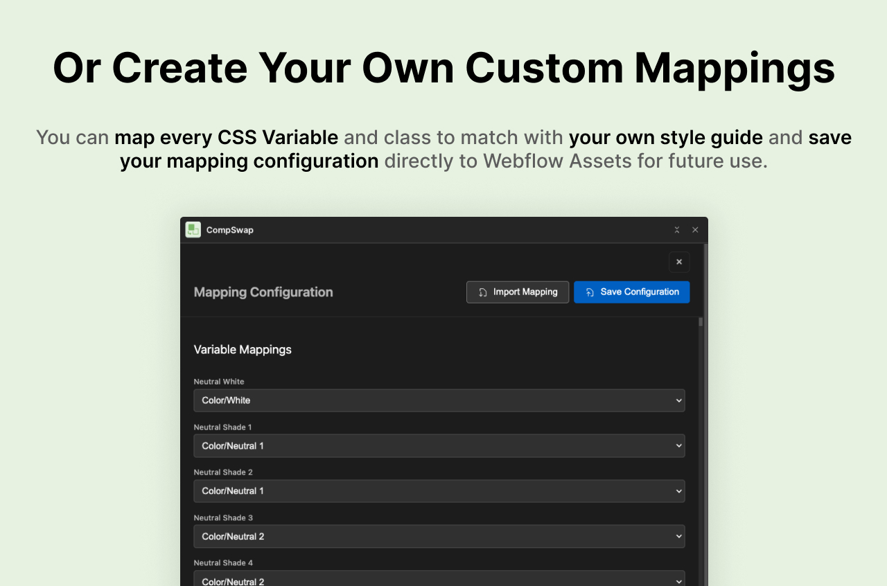Close the Mapping Configuration overlay

(x=679, y=262)
